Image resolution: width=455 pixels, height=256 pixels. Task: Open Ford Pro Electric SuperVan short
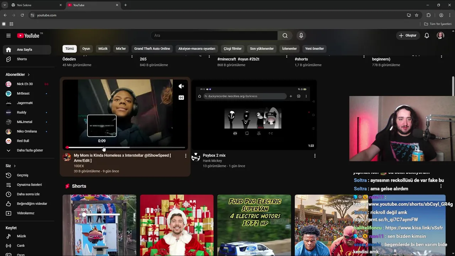coord(254,225)
